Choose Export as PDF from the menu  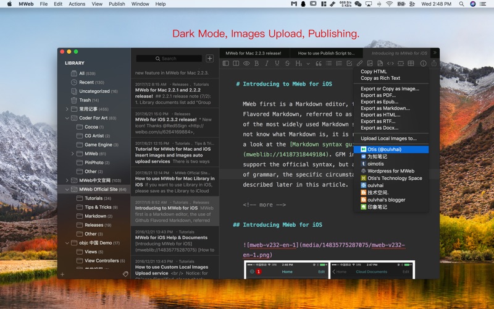coord(378,95)
